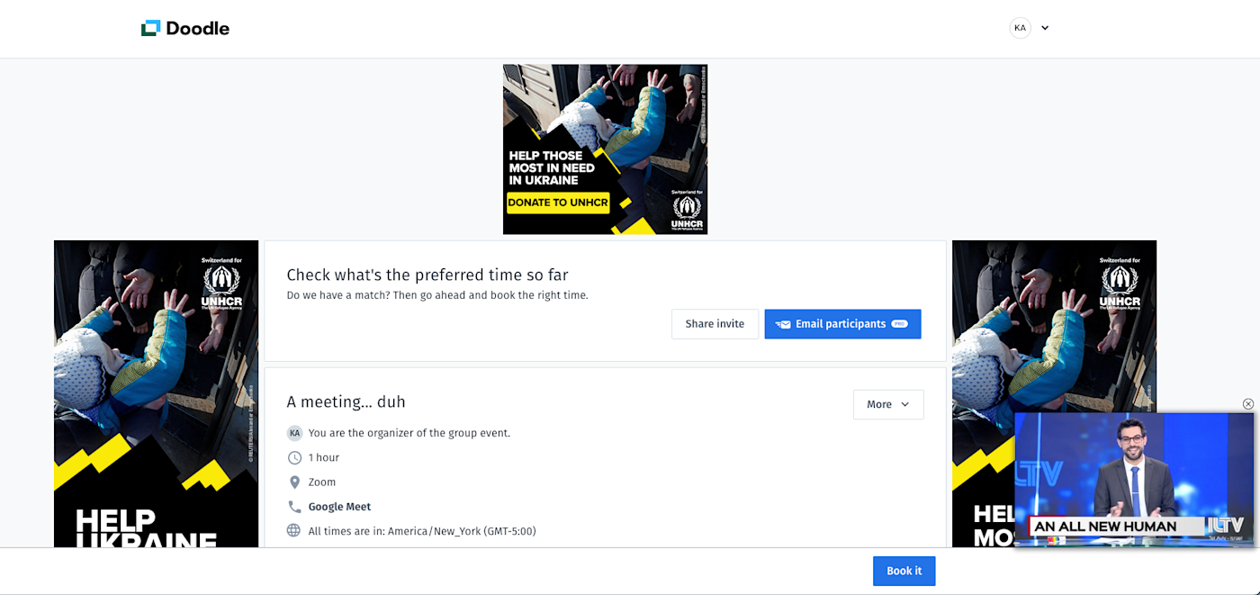Open the More dropdown menu
This screenshot has height=595, width=1260.
click(x=888, y=404)
